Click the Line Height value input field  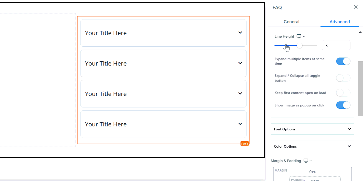pos(336,46)
